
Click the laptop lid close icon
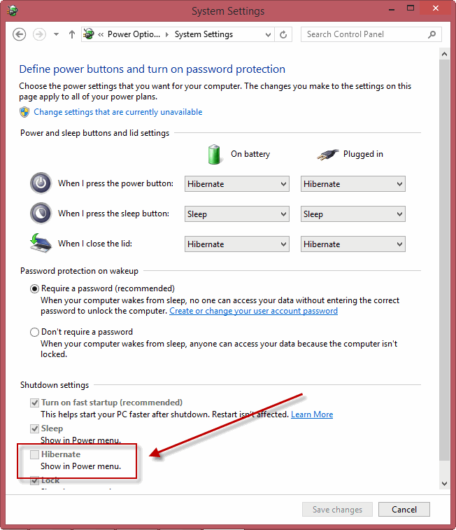[41, 243]
